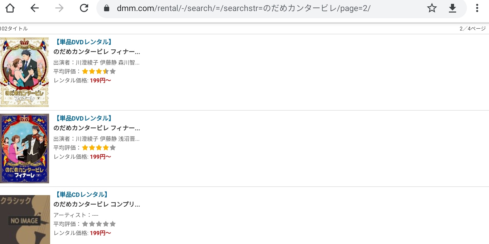The height and width of the screenshot is (244, 489).
Task: Click star rating of second DVD item
Action: [99, 148]
